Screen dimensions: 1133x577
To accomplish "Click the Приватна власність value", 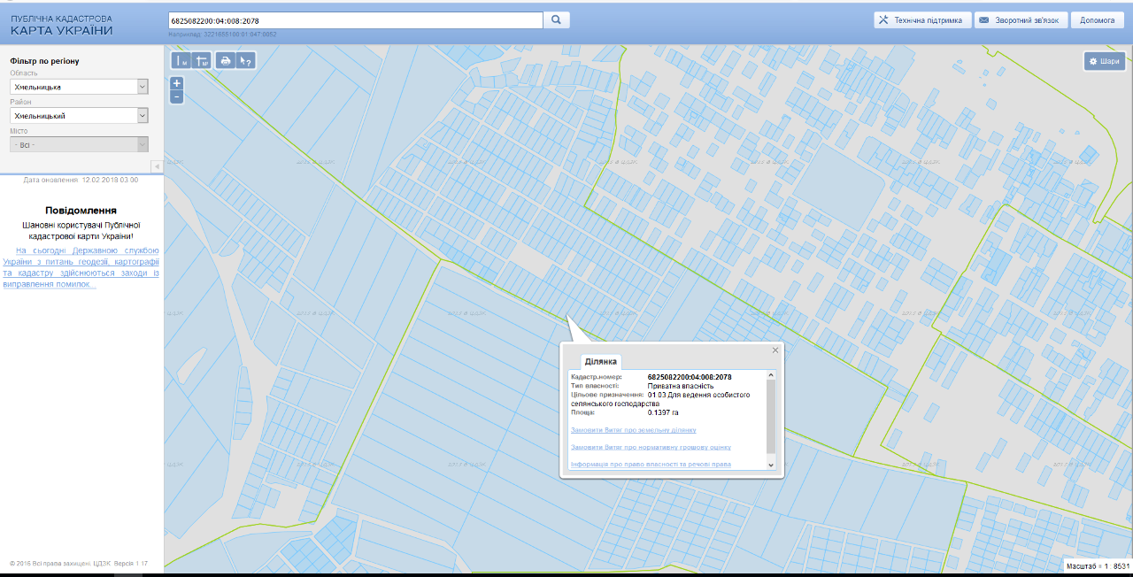I will [x=681, y=386].
